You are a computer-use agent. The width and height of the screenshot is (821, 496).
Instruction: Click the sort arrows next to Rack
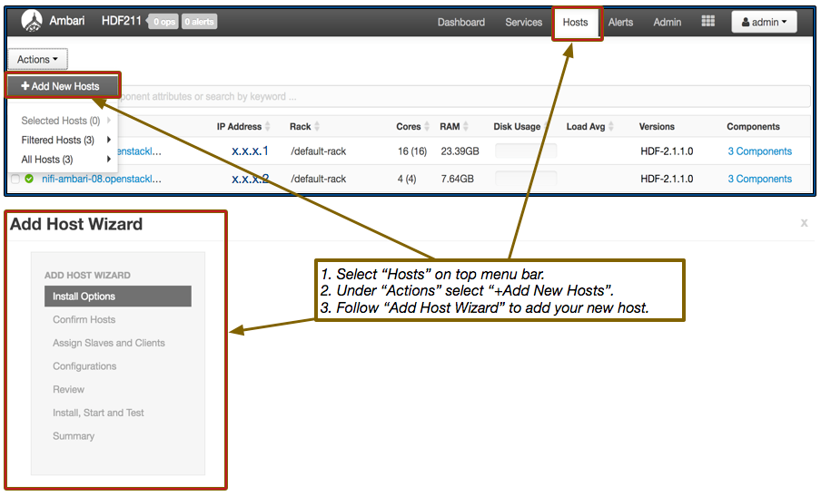pyautogui.click(x=317, y=126)
